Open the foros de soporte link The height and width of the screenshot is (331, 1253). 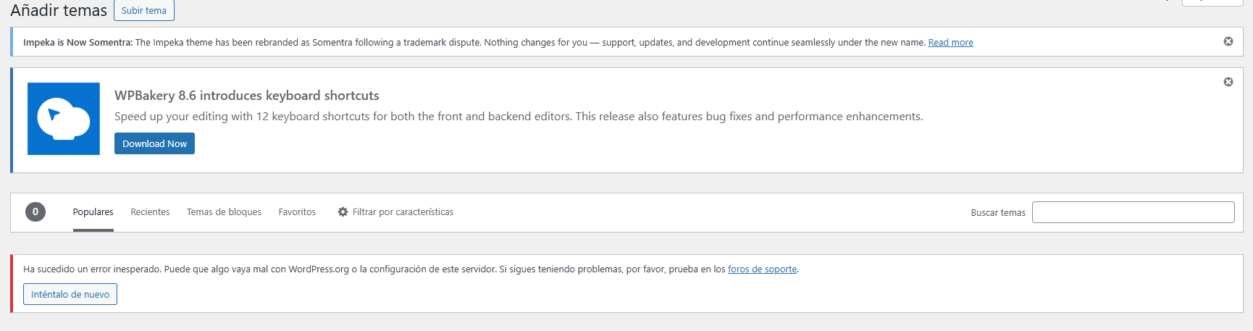pos(762,269)
